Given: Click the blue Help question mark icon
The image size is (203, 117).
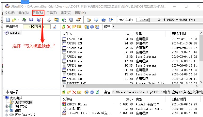Looking at the screenshot, I should coord(103,20).
